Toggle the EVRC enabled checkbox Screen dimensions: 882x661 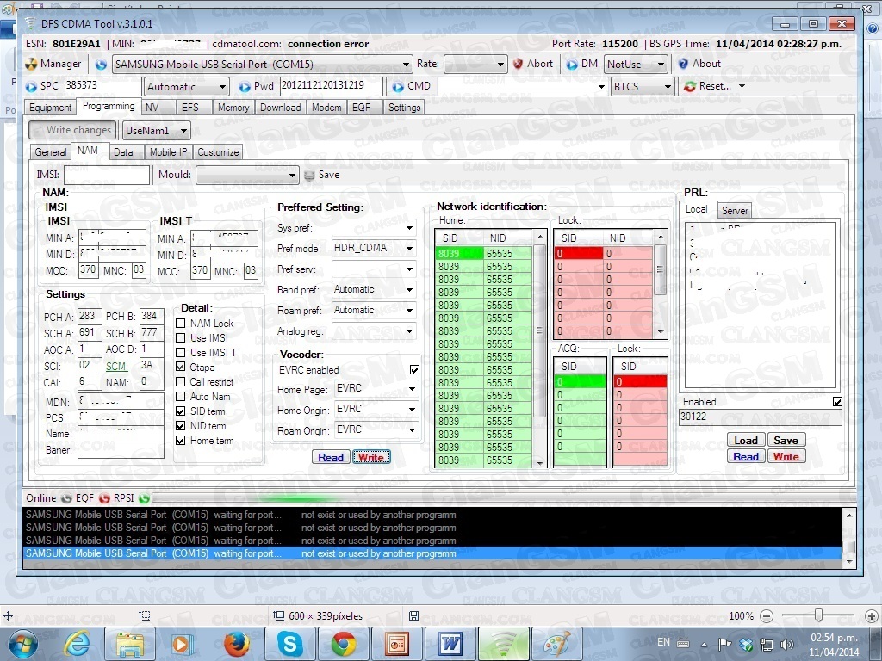pyautogui.click(x=414, y=370)
